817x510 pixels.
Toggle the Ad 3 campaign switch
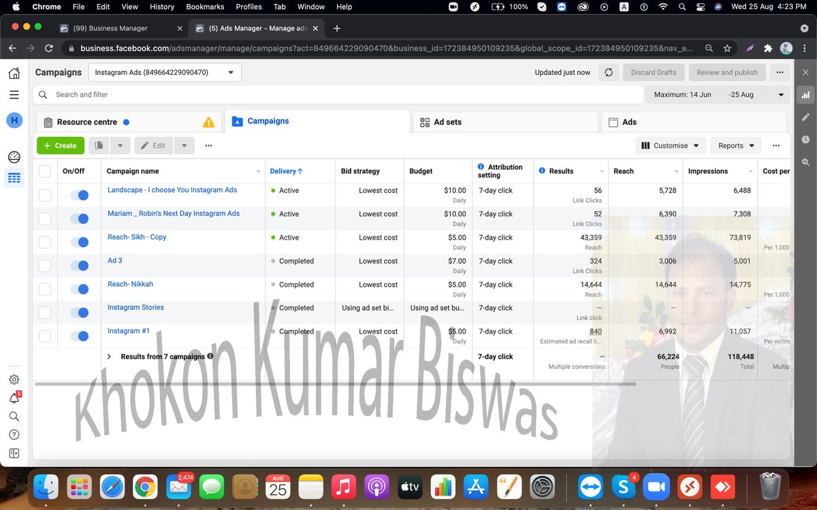click(80, 266)
